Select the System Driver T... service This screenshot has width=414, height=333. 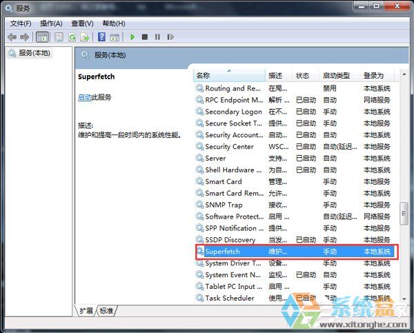[x=294, y=263]
